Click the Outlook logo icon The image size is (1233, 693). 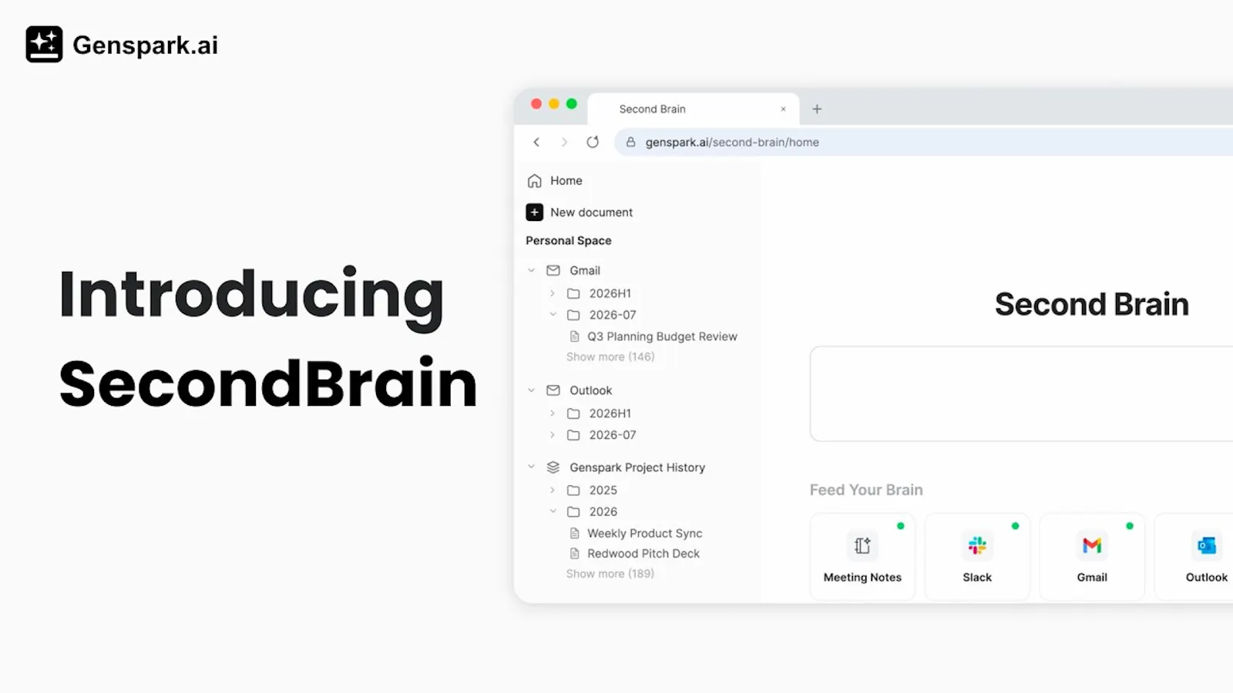click(x=1206, y=546)
